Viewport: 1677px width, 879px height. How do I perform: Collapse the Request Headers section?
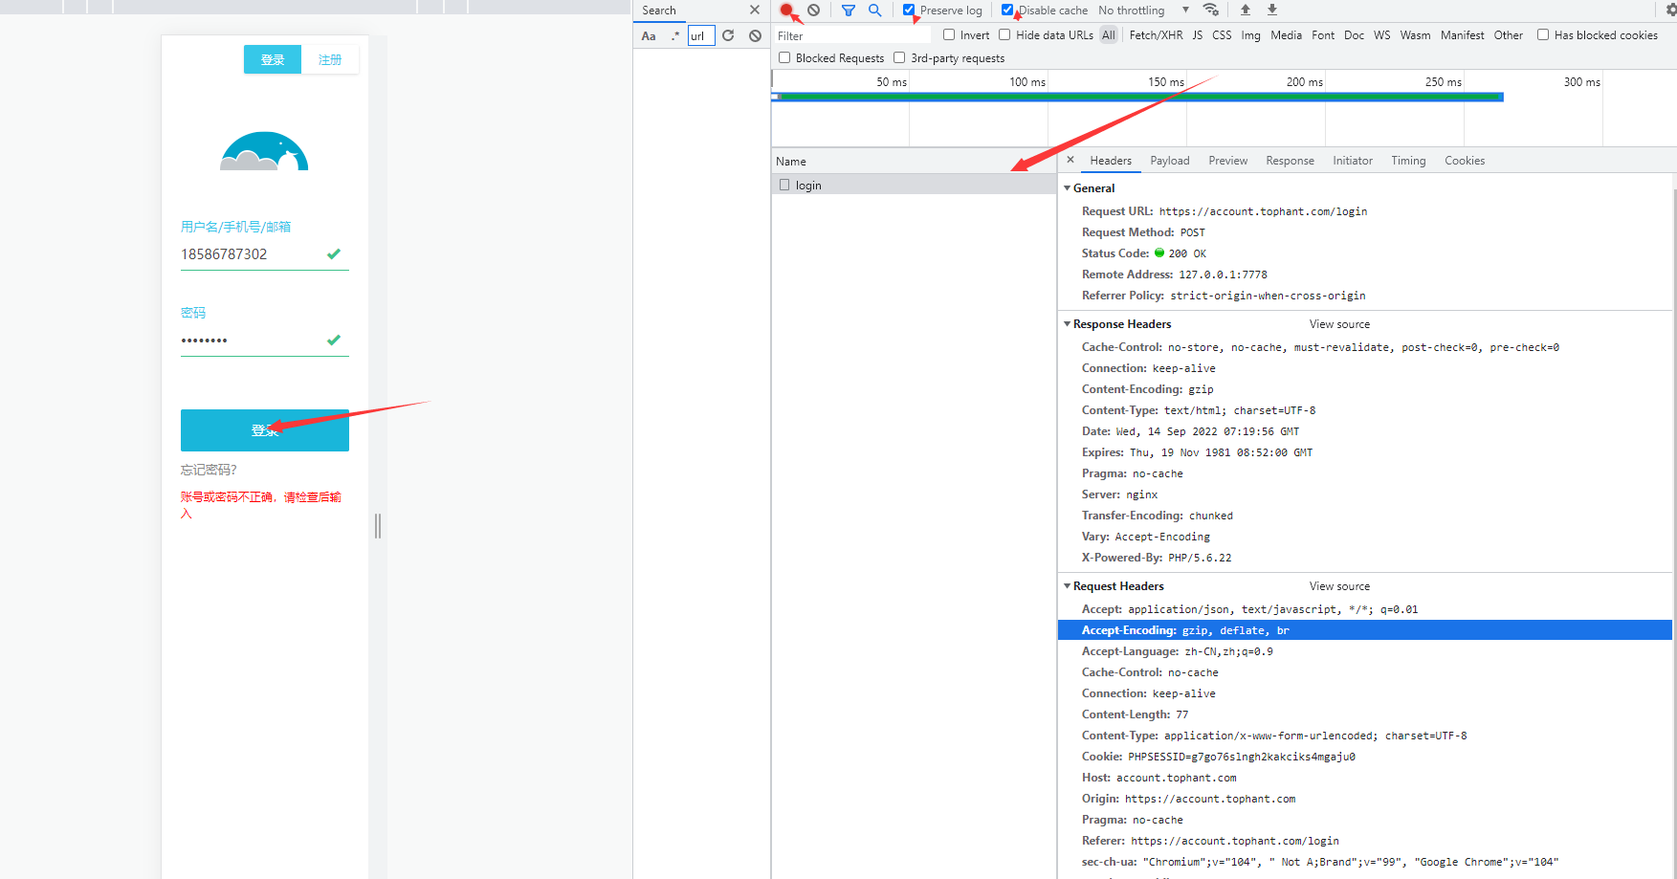click(1067, 586)
